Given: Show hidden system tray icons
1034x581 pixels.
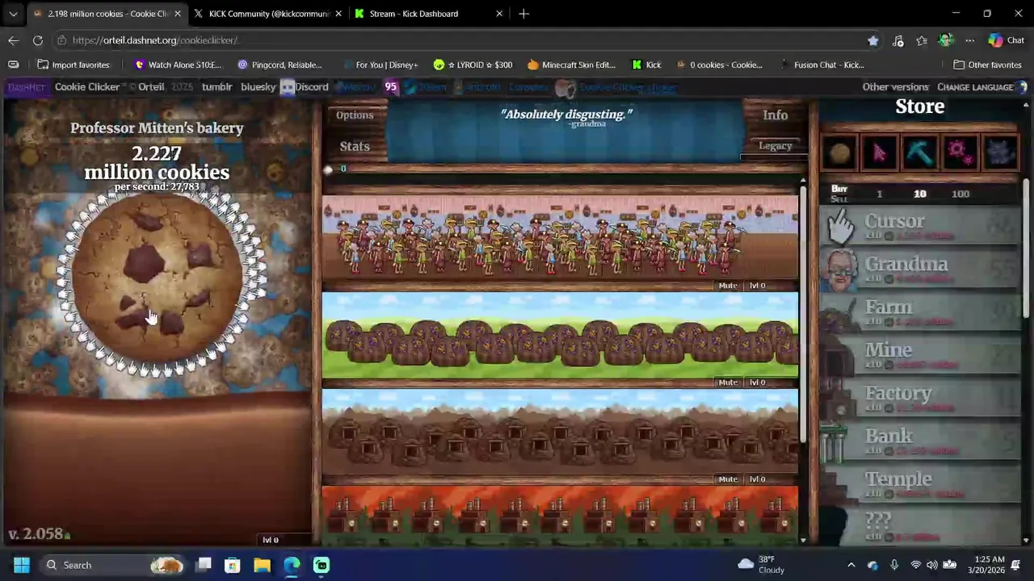Looking at the screenshot, I should (x=851, y=565).
